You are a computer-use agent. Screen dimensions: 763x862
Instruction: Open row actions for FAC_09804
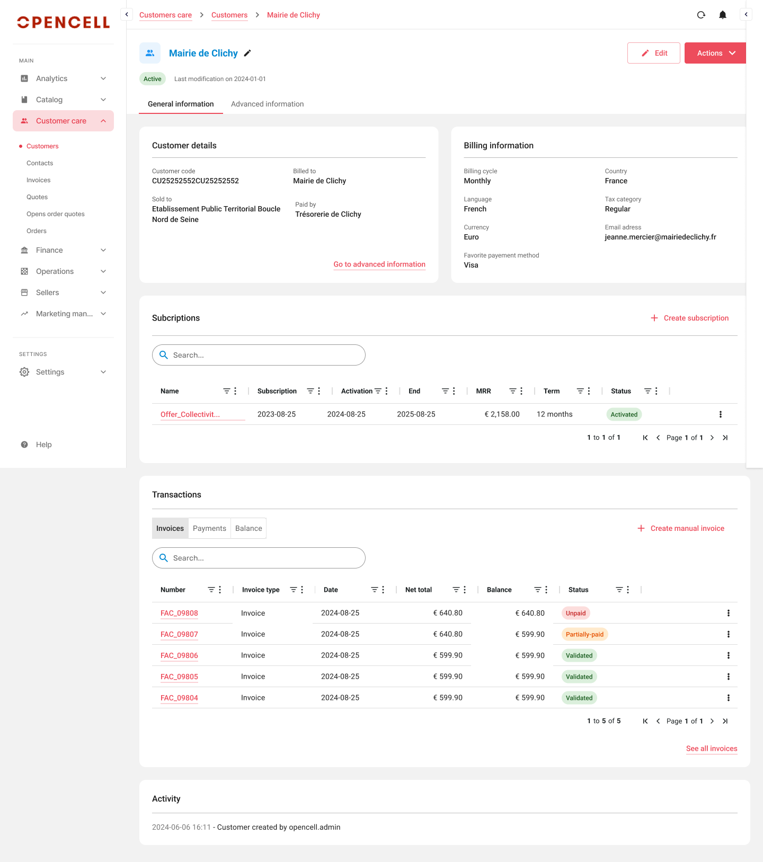(729, 698)
